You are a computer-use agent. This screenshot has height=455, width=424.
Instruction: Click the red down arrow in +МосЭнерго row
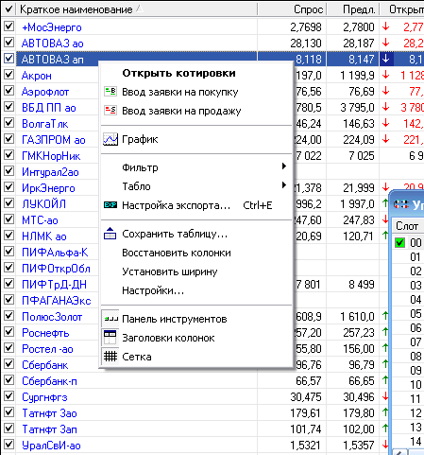pyautogui.click(x=386, y=26)
